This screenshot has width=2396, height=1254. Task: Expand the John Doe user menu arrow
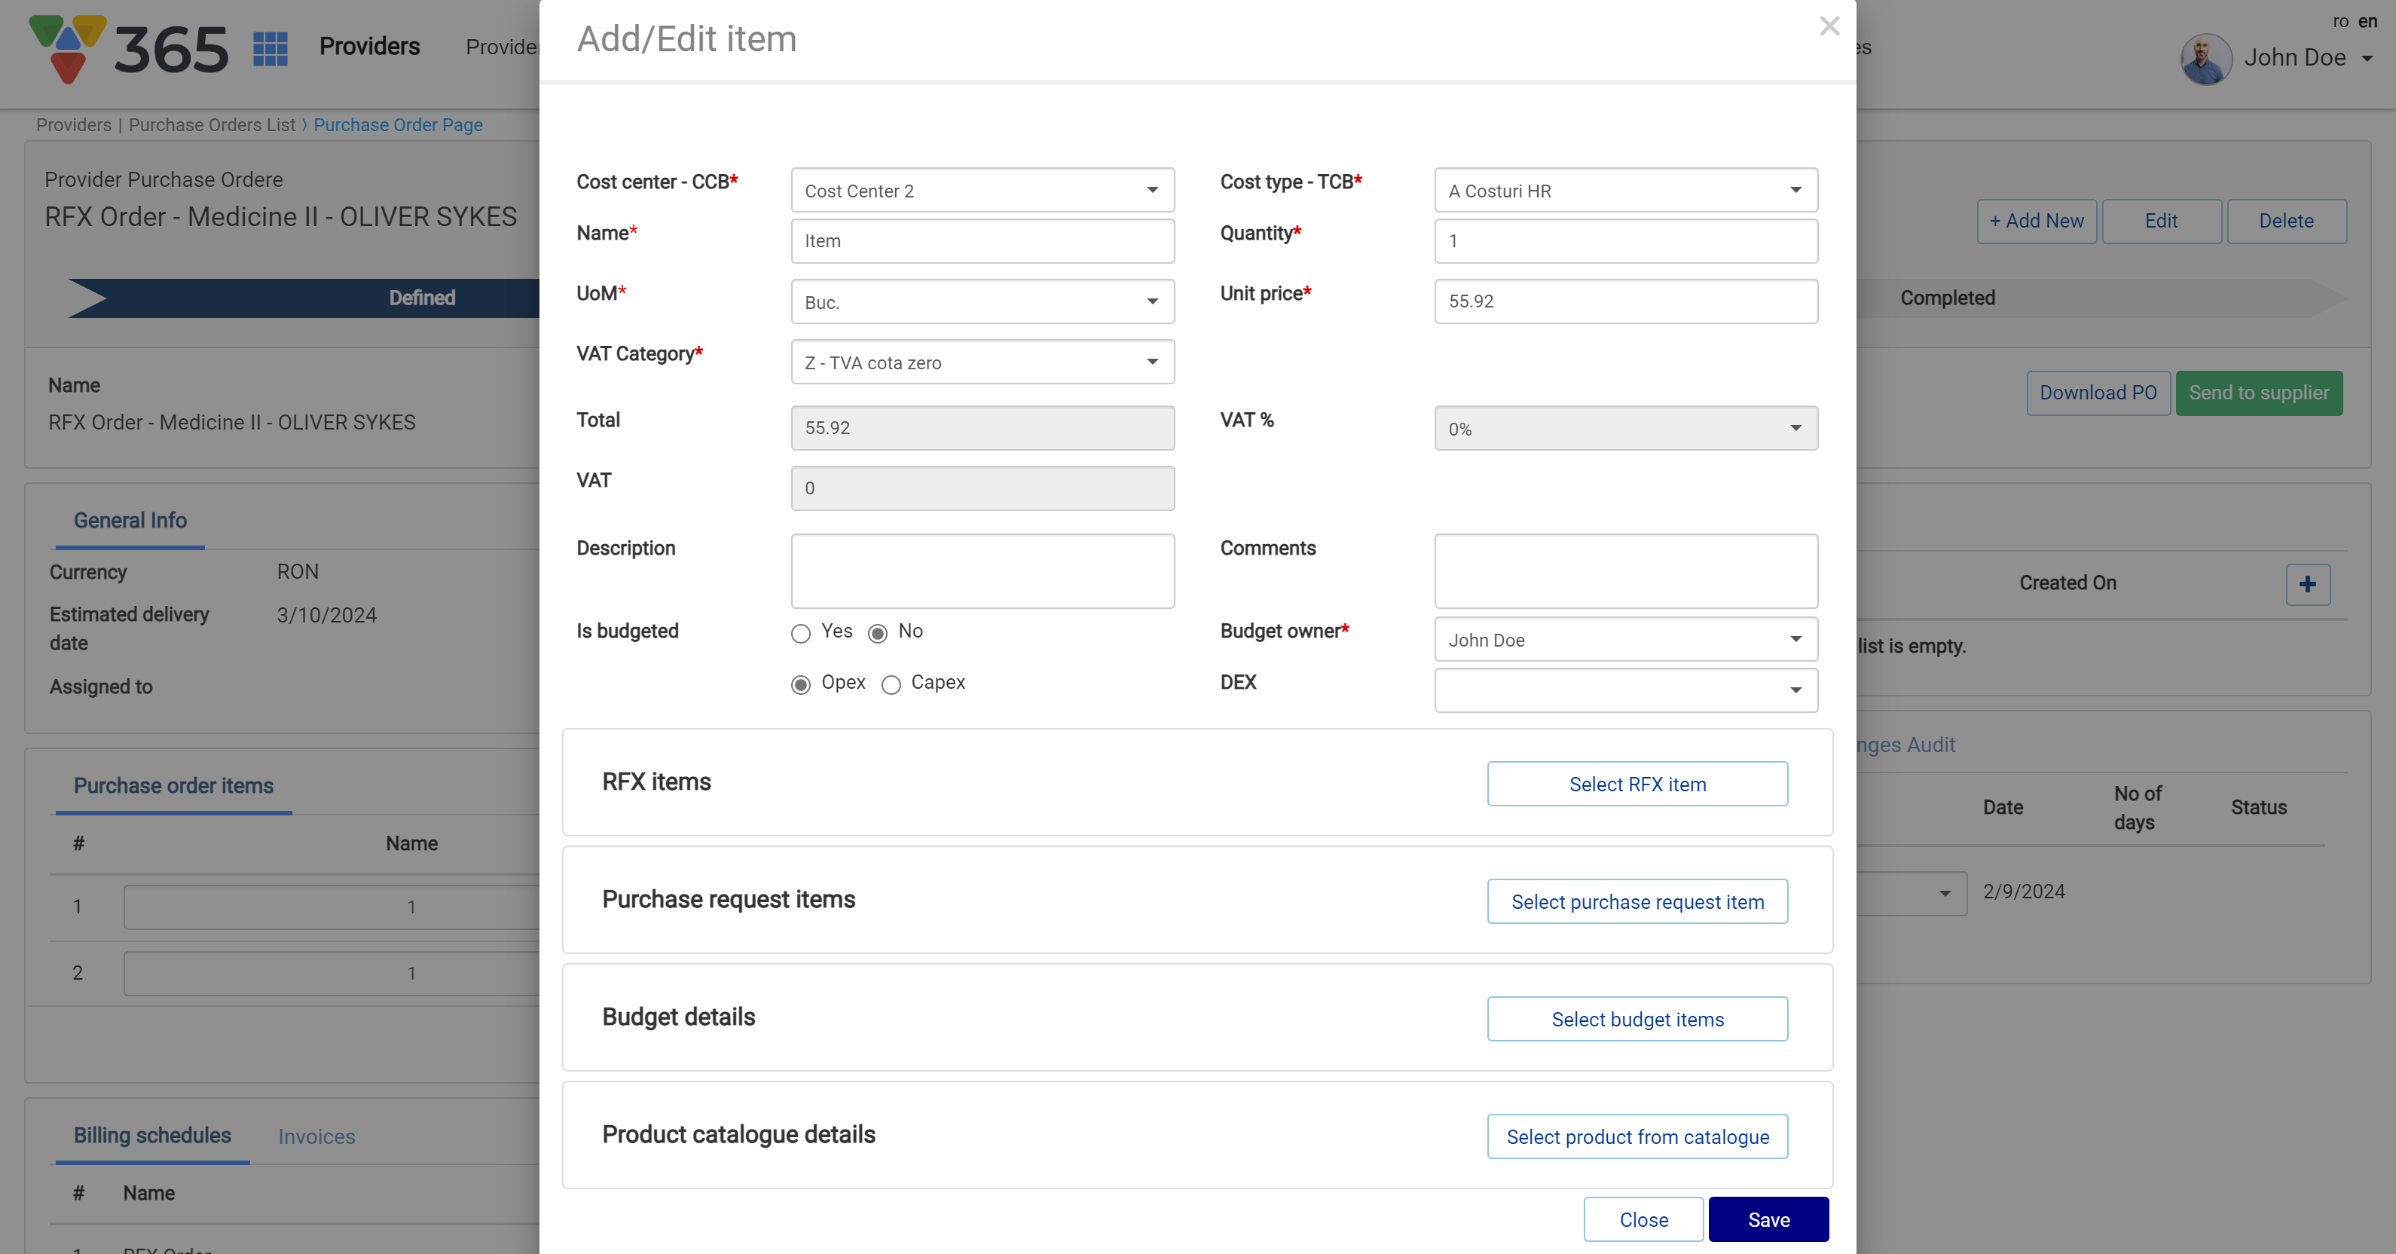point(2367,59)
